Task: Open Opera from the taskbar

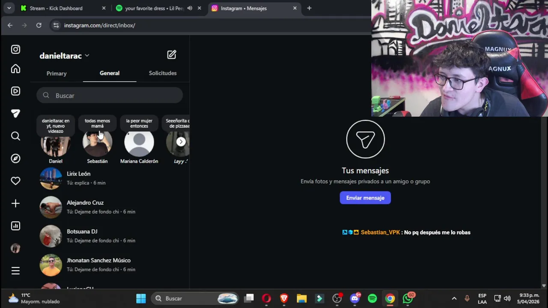Action: [266, 298]
